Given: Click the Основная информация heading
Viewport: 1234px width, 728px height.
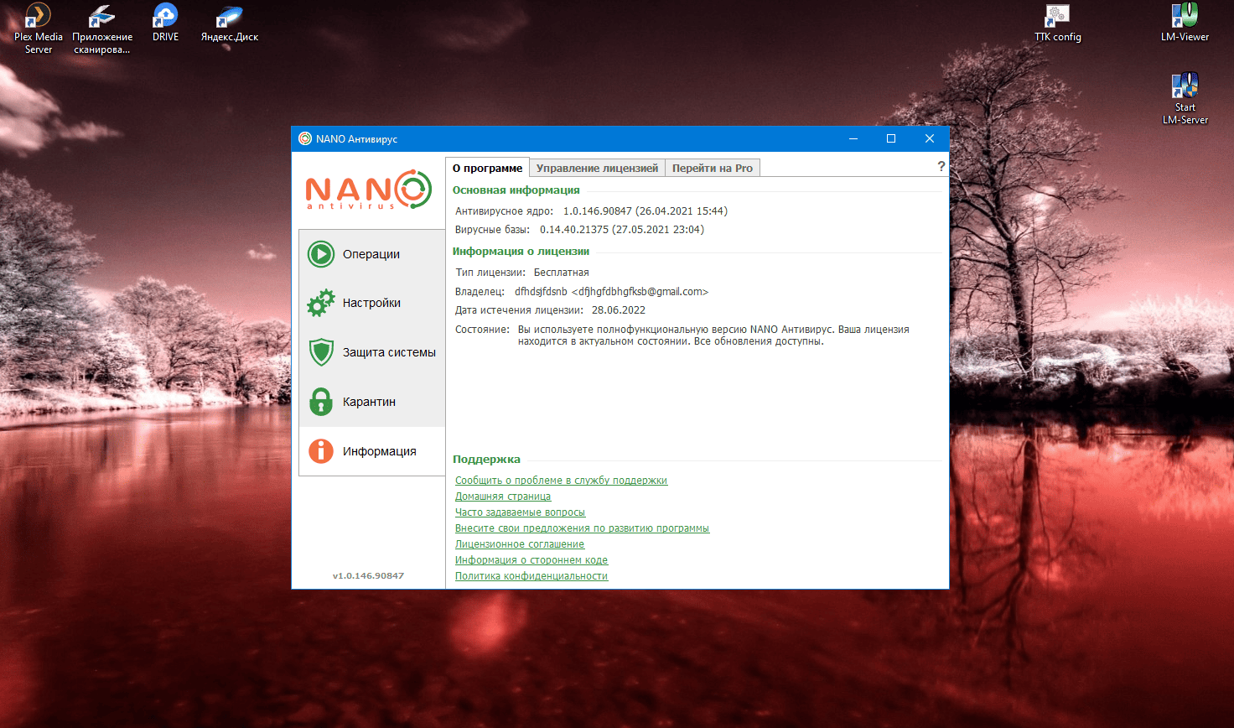Looking at the screenshot, I should click(x=516, y=190).
